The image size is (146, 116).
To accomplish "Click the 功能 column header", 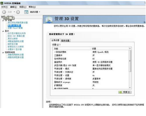I will tap(72, 49).
